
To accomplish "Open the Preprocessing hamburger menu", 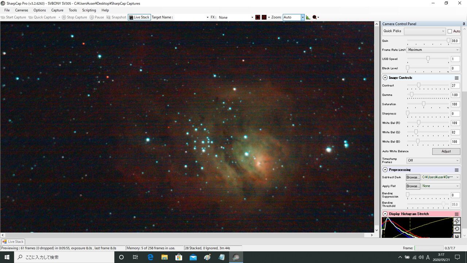I will click(x=456, y=170).
